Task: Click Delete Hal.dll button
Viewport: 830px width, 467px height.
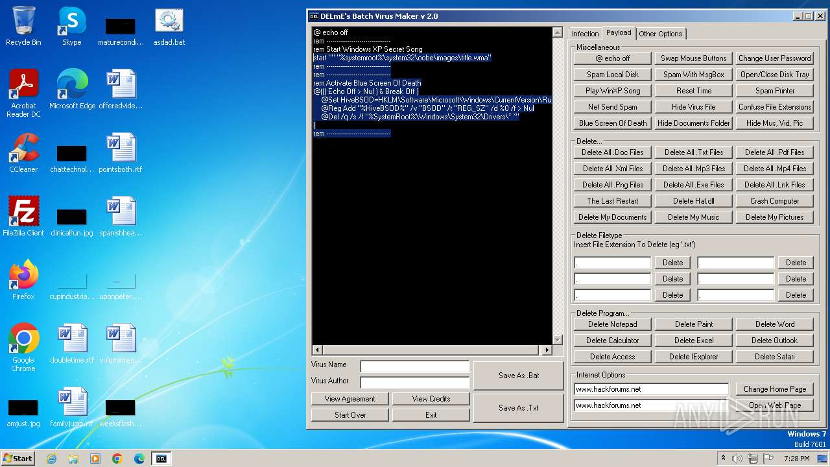Action: point(694,201)
